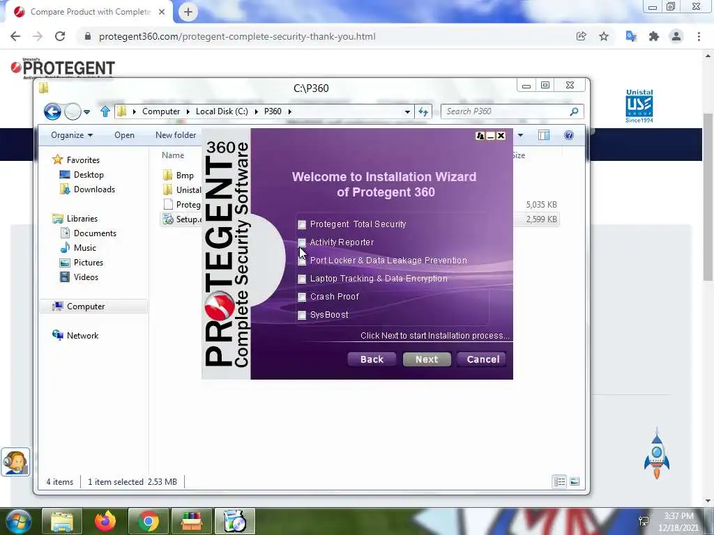Open the live chat support avatar
The width and height of the screenshot is (714, 535).
(15, 463)
